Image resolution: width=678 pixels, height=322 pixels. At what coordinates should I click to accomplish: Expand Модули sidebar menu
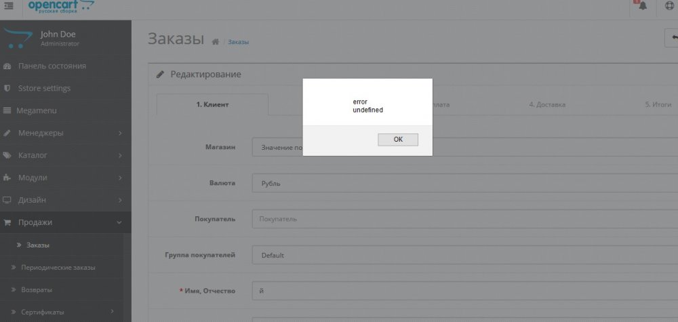[66, 178]
